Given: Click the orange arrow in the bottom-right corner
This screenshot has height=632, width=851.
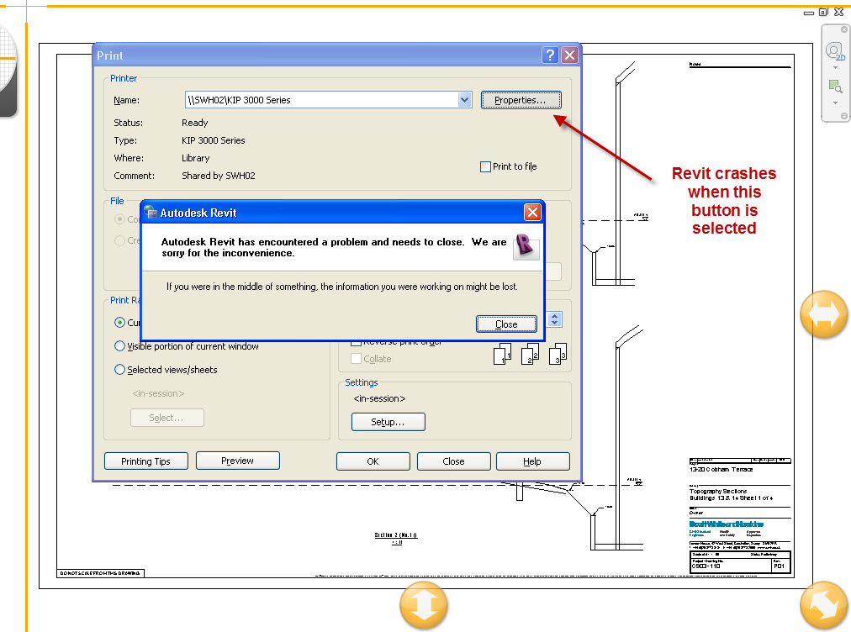Looking at the screenshot, I should tap(823, 604).
